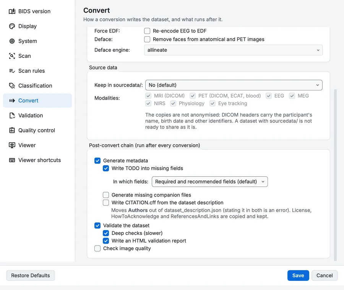Click the settings pane vertical scrollbar
This screenshot has height=290, width=344.
tap(335, 175)
